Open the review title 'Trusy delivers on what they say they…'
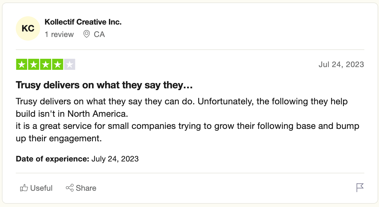 coord(104,85)
